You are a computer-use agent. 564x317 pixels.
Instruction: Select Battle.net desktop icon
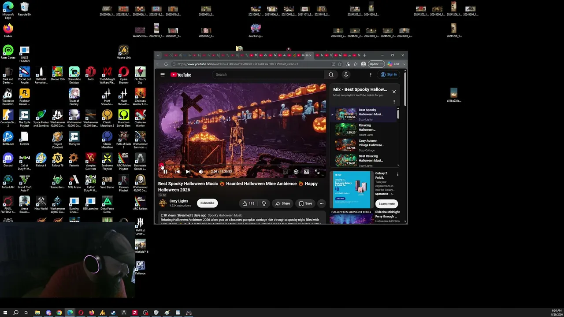8,138
